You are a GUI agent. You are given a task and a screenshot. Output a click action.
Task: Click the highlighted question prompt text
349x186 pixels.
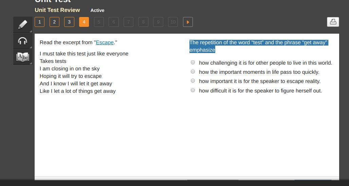(259, 46)
